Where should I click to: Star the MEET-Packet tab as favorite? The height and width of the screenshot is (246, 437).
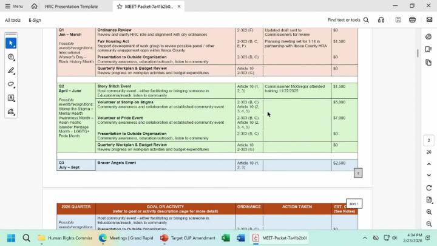[120, 6]
